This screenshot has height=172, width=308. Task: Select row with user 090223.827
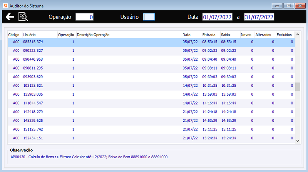tap(151, 51)
